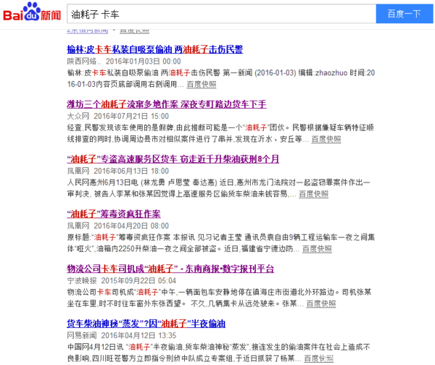435x365 pixels.
Task: Open the 榆林:皮卡车私装自吸泵偷油 result title
Action: 154,49
